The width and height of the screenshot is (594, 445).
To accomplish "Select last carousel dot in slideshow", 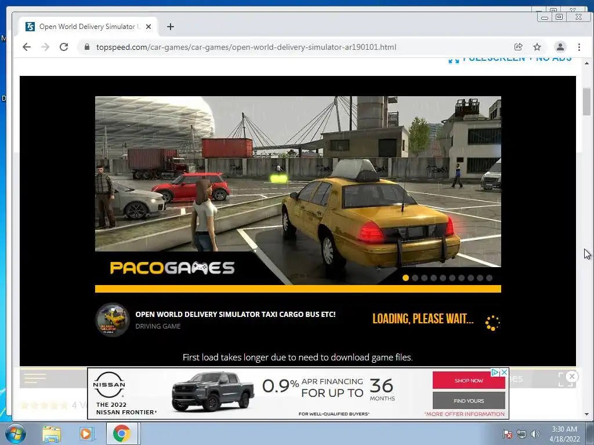I will coord(489,278).
